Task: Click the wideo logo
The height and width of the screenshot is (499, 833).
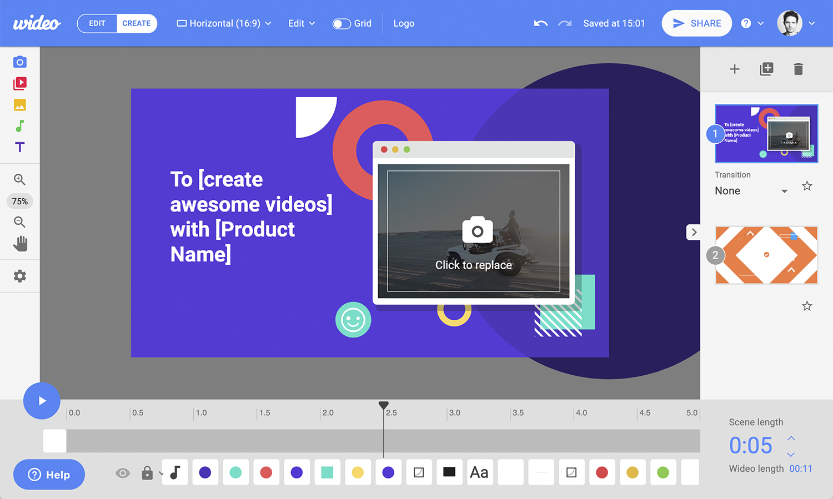Action: [x=37, y=23]
